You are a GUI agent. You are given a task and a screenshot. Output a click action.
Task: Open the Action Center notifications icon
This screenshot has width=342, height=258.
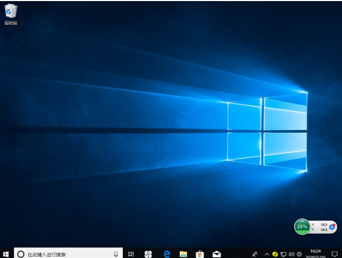pos(334,254)
